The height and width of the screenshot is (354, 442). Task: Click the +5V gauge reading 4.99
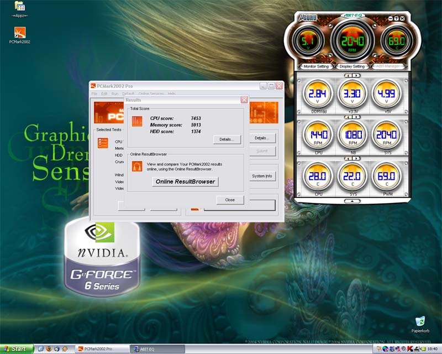[386, 94]
